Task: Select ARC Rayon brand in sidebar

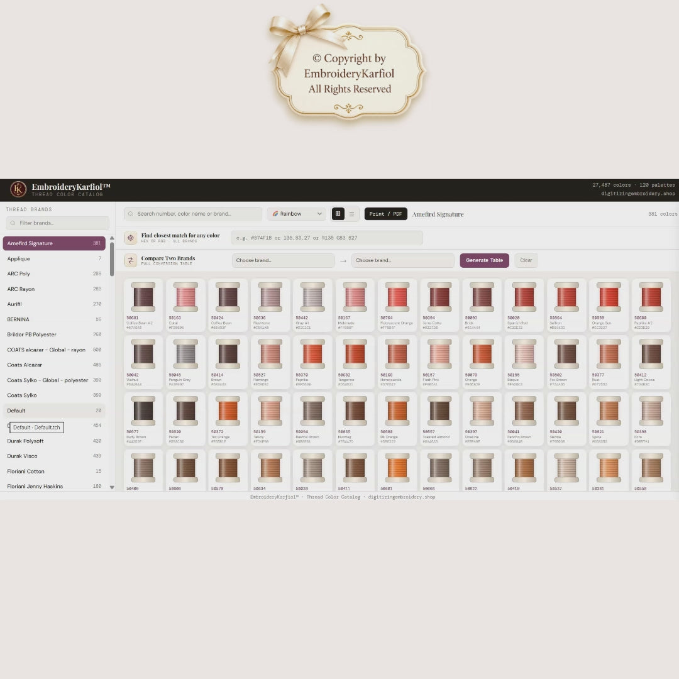Action: pyautogui.click(x=54, y=289)
